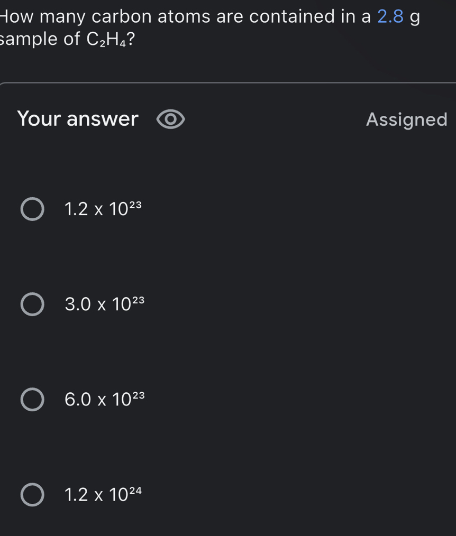Click the 1.2 x 10²⁴ answer label text
Screen dimensions: 456x536
[x=103, y=494]
